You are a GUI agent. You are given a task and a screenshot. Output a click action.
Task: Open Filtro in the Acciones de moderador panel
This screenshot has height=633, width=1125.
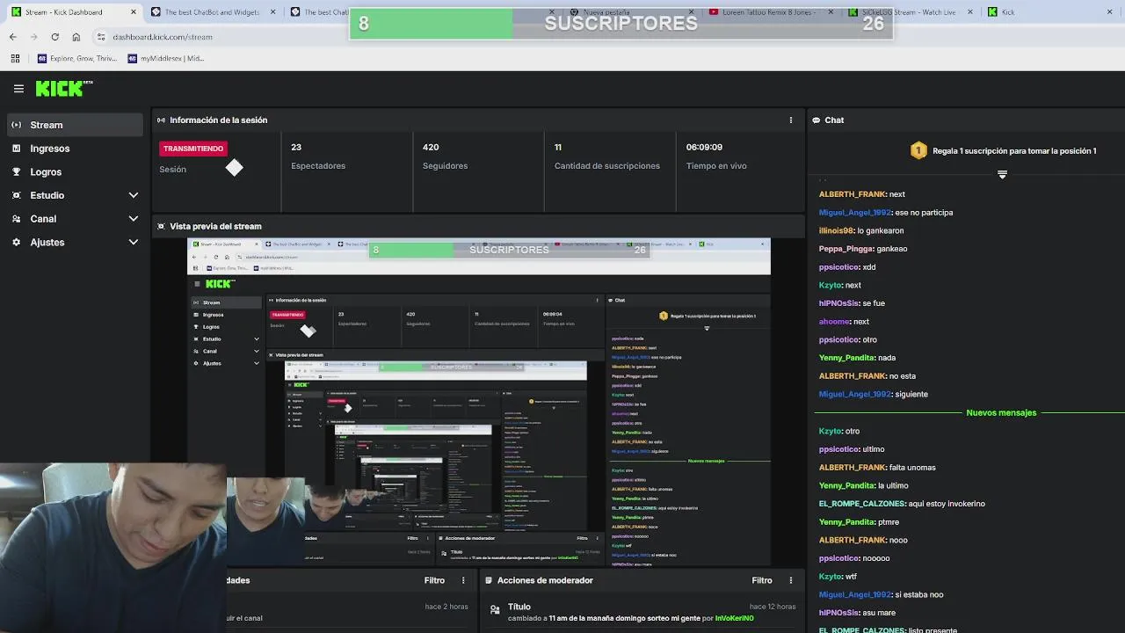tap(762, 580)
